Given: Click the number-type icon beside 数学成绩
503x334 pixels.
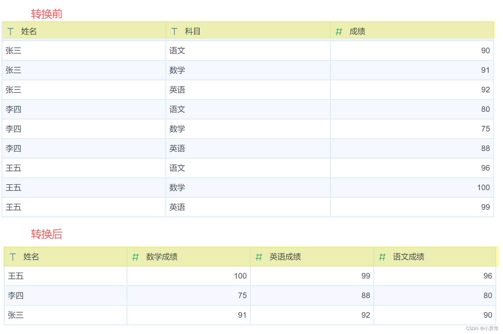Looking at the screenshot, I should (x=135, y=257).
